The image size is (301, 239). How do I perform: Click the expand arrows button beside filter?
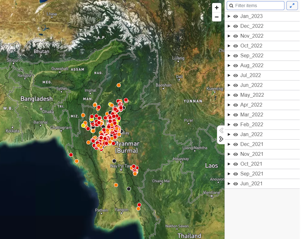[292, 6]
